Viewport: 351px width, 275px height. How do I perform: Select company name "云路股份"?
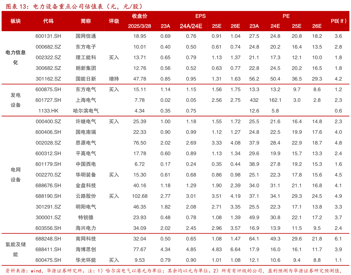pos(86,196)
